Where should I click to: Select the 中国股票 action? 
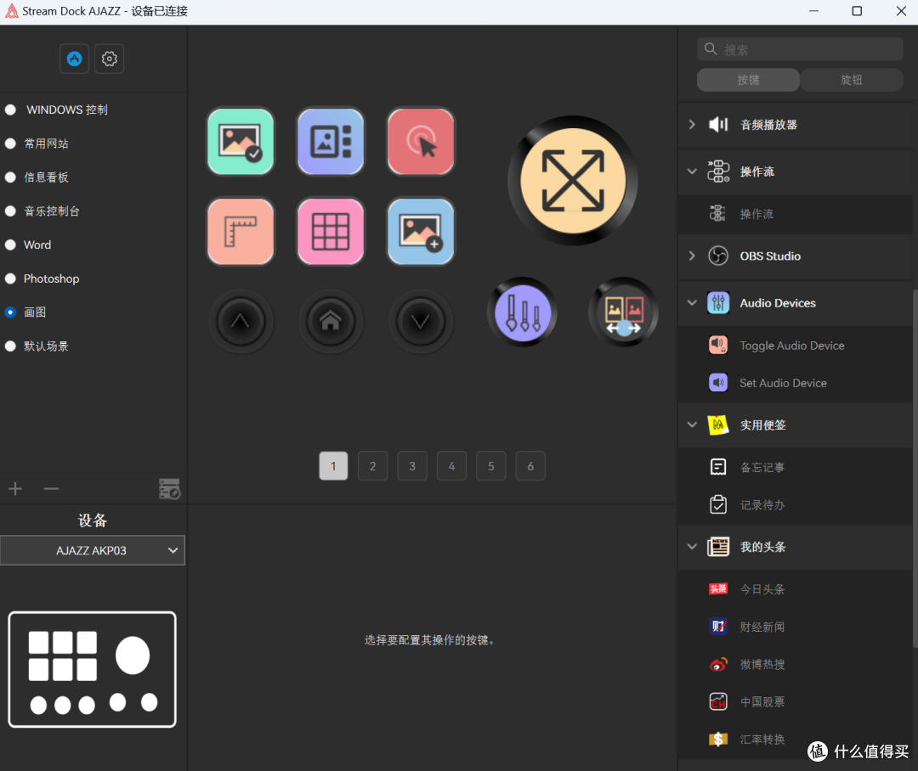(x=795, y=701)
